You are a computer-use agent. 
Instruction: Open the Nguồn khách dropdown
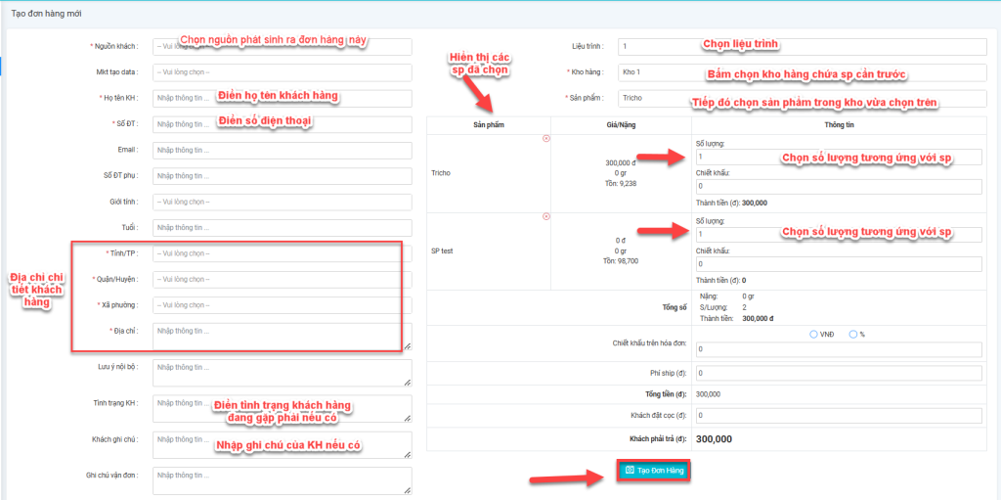[x=282, y=46]
